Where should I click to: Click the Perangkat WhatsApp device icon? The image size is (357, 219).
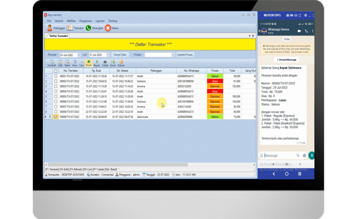(89, 28)
